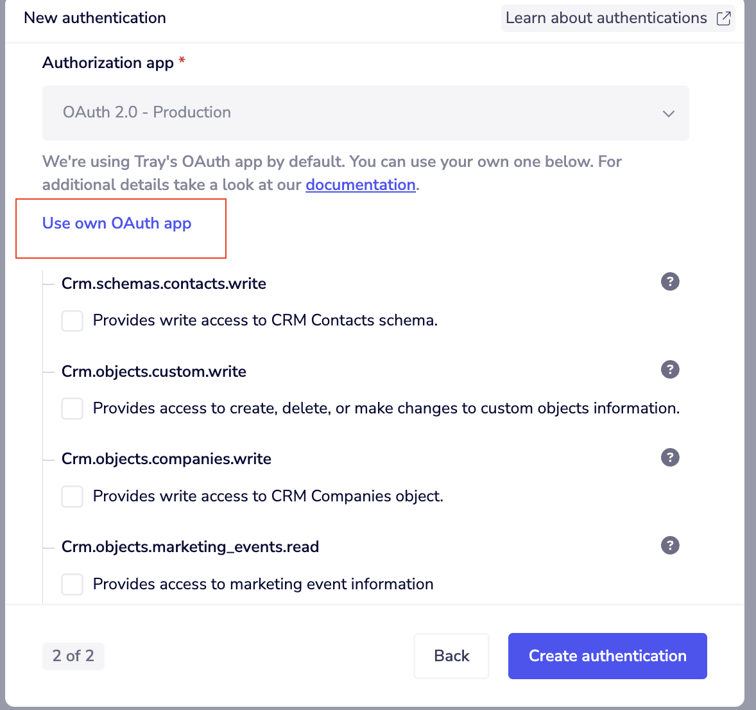Open help for Crm.schemas.contacts.write scope
This screenshot has height=710, width=756.
670,282
